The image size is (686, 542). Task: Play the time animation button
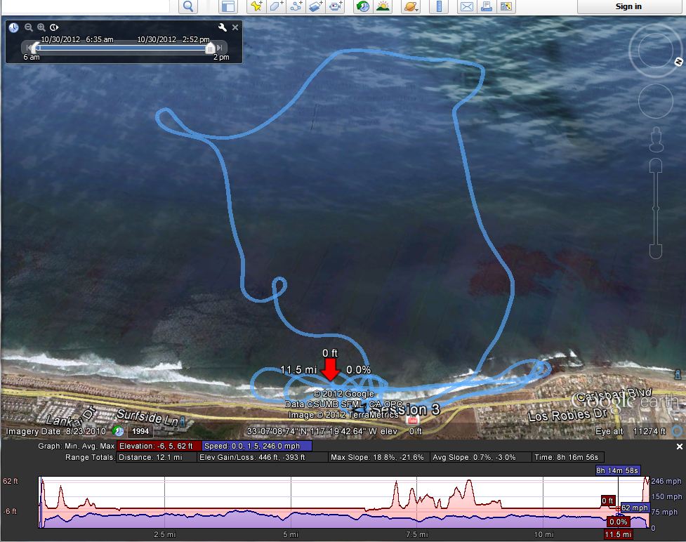[54, 27]
